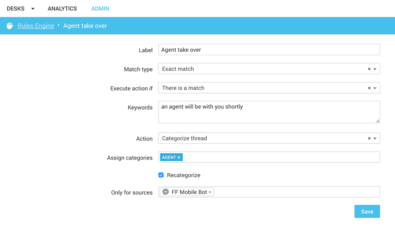Remove FF Mobile Bot source tag
The height and width of the screenshot is (231, 395).
coord(210,192)
